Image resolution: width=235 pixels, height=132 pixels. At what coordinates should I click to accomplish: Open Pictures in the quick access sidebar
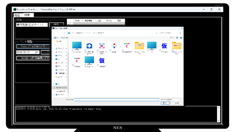(x=60, y=55)
